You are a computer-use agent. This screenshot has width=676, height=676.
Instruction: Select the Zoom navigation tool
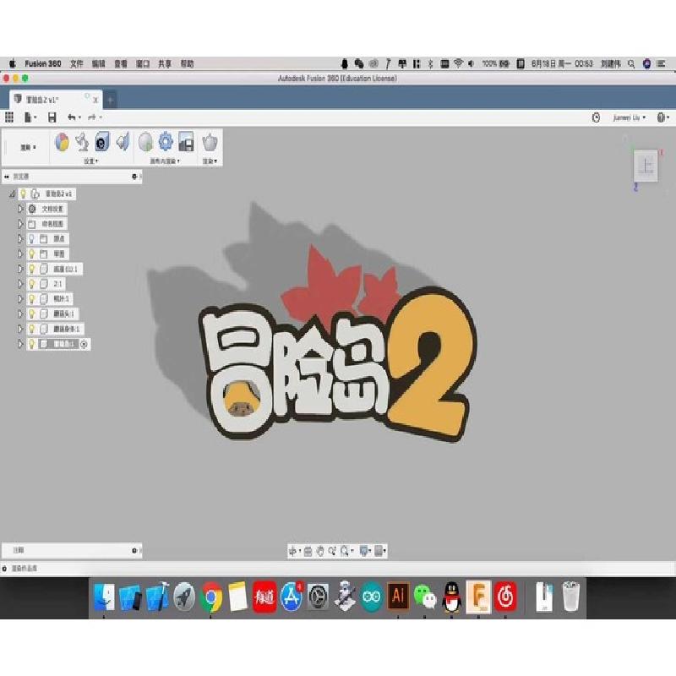click(332, 551)
